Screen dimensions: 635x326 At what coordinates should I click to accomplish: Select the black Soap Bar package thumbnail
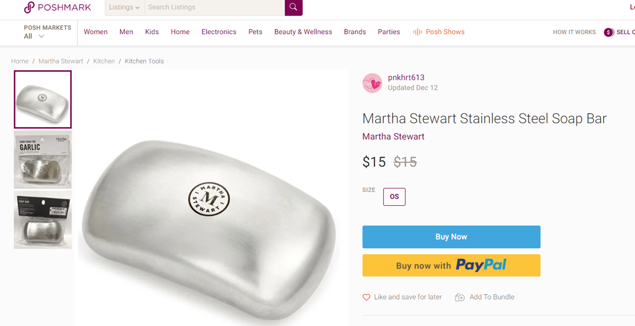43,220
